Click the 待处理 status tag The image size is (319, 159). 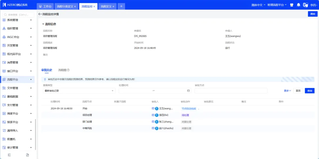coord(185,115)
